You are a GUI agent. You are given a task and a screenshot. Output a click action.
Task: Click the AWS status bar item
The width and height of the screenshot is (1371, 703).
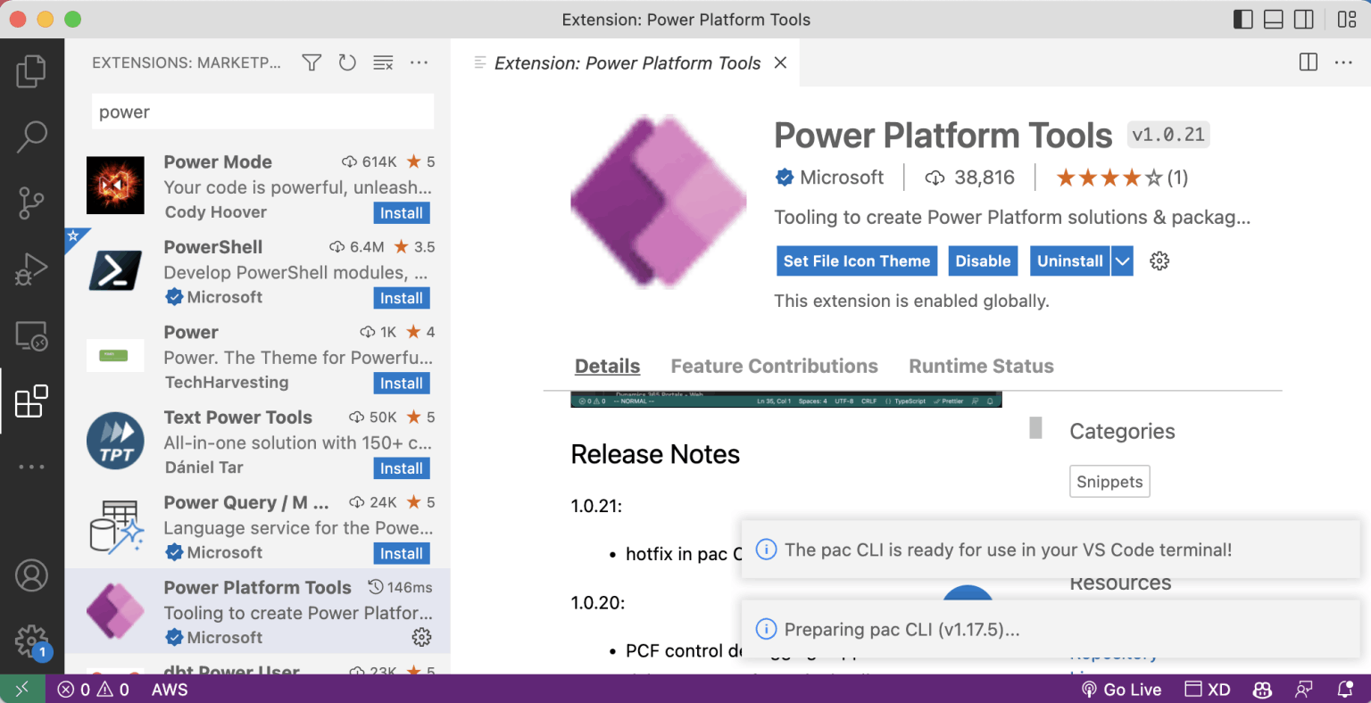[170, 689]
